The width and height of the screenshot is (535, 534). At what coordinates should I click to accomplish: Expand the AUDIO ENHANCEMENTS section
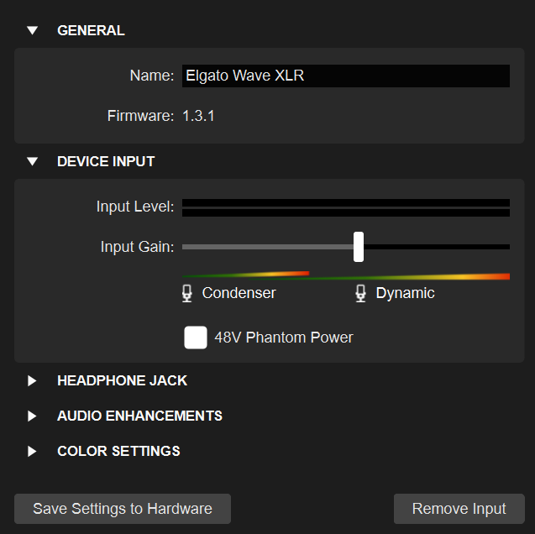pos(32,416)
